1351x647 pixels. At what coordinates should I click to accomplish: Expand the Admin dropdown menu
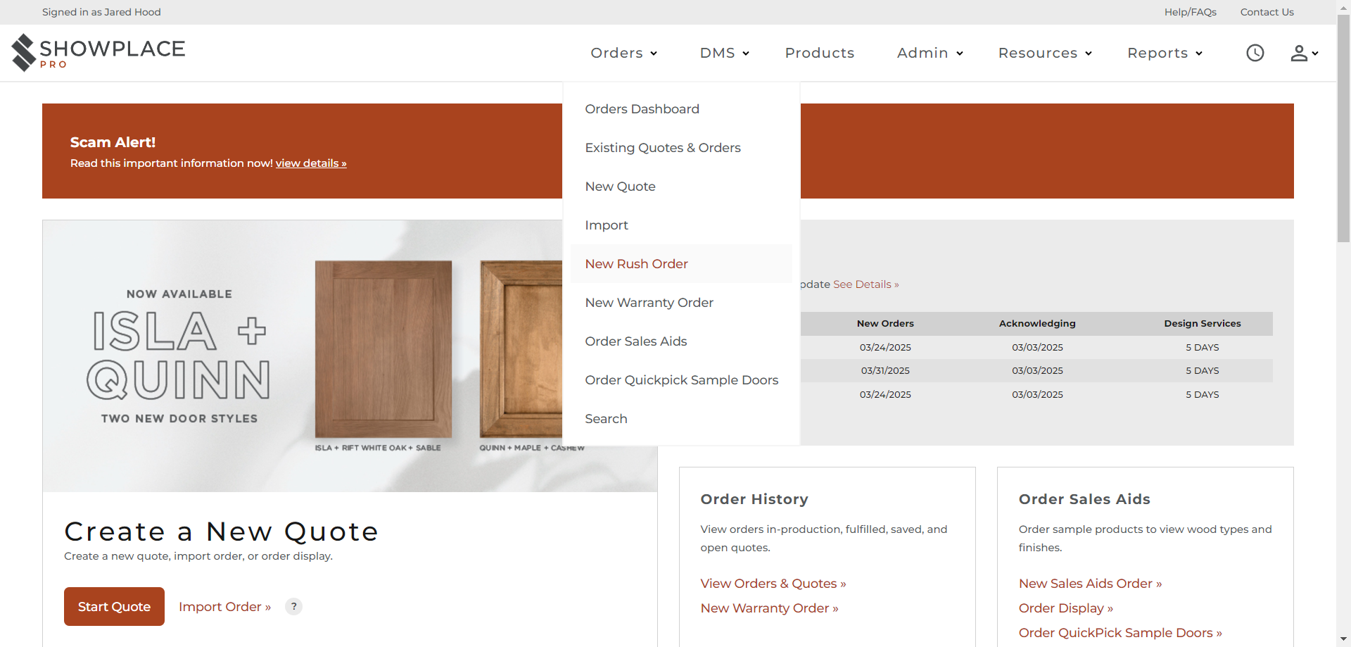pyautogui.click(x=930, y=53)
